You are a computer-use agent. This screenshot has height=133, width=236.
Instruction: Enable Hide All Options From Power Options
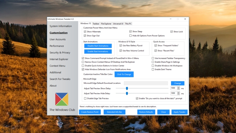click(130, 35)
